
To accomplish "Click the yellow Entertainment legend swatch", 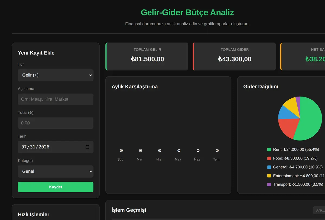I will click(269, 176).
